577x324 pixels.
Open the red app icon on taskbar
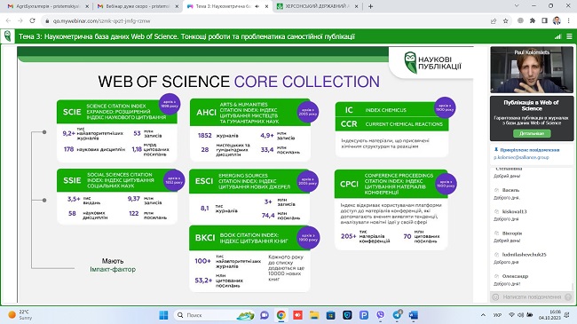click(x=297, y=315)
